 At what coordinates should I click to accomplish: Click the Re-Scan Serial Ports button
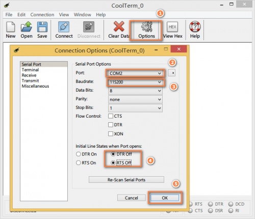coord(126,180)
